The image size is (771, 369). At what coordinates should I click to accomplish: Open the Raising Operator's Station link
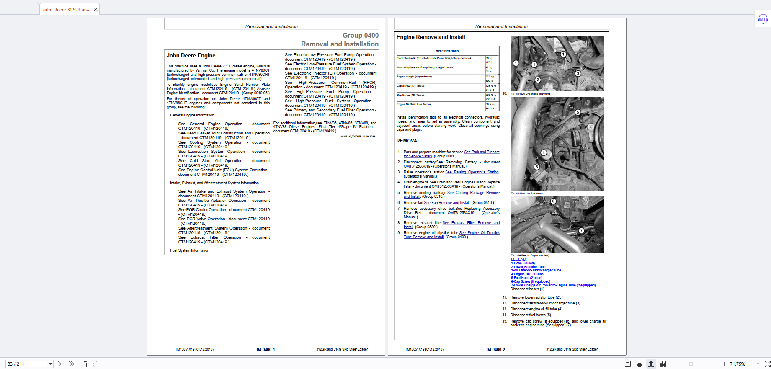(x=472, y=172)
